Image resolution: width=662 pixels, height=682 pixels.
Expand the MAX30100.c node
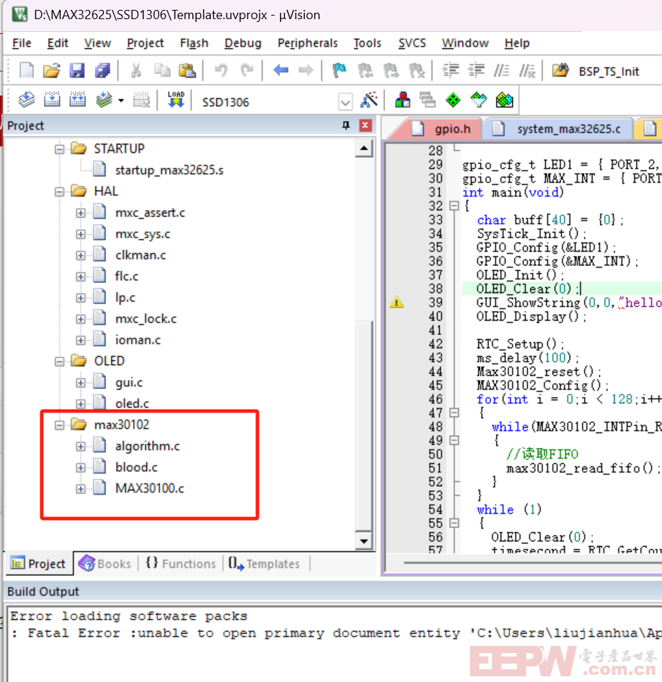pos(81,489)
